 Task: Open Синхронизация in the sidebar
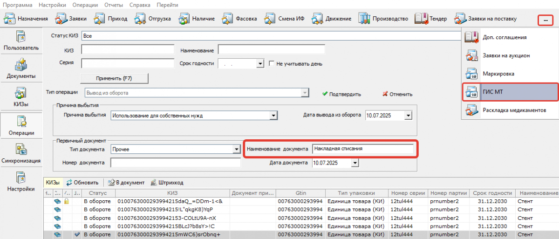pos(21,154)
